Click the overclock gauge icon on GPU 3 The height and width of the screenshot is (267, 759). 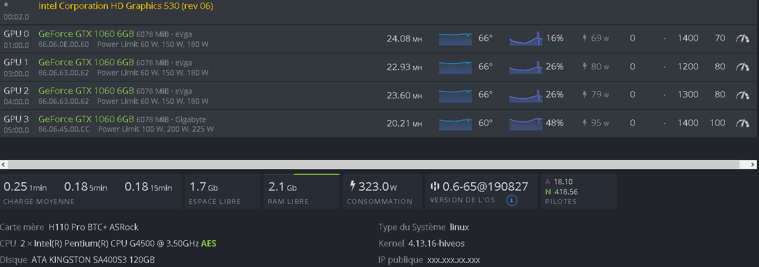pos(742,123)
